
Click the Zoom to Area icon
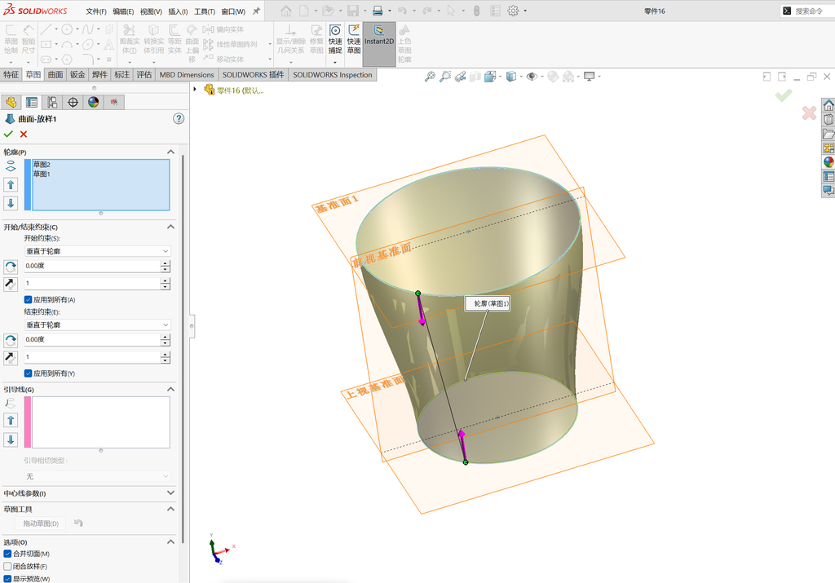pos(444,77)
